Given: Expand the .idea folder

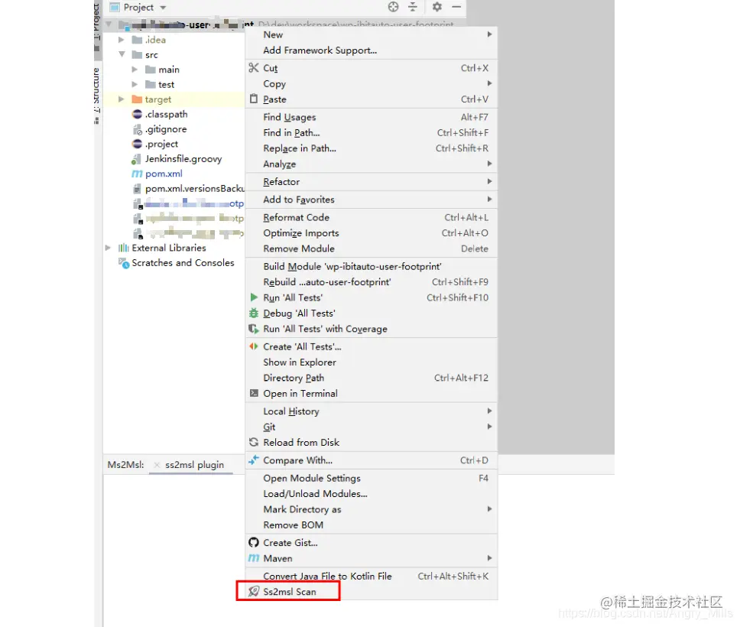Looking at the screenshot, I should (122, 40).
